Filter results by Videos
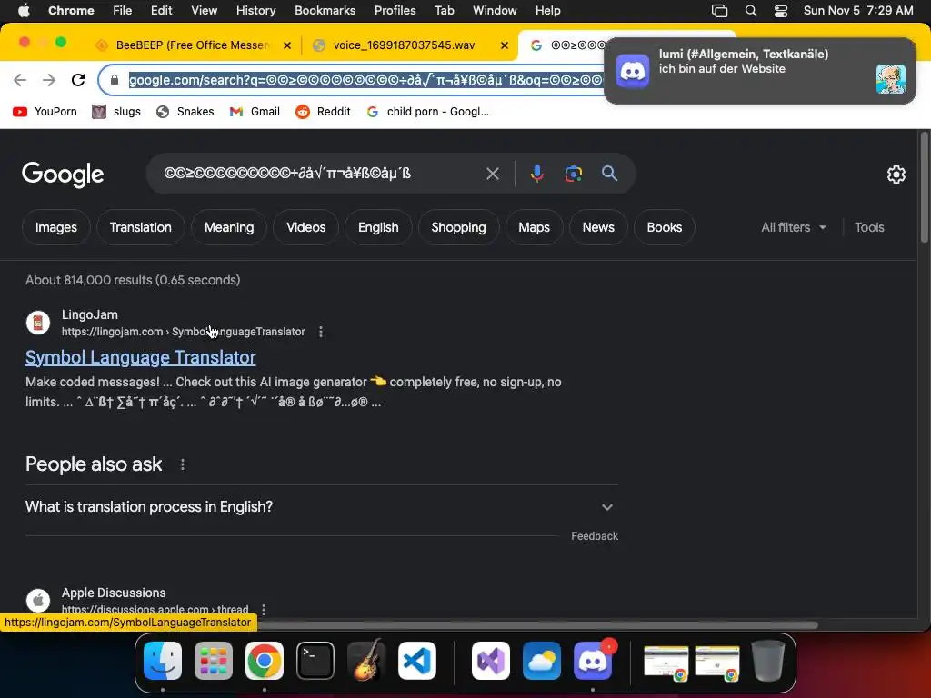The image size is (931, 698). [x=305, y=227]
